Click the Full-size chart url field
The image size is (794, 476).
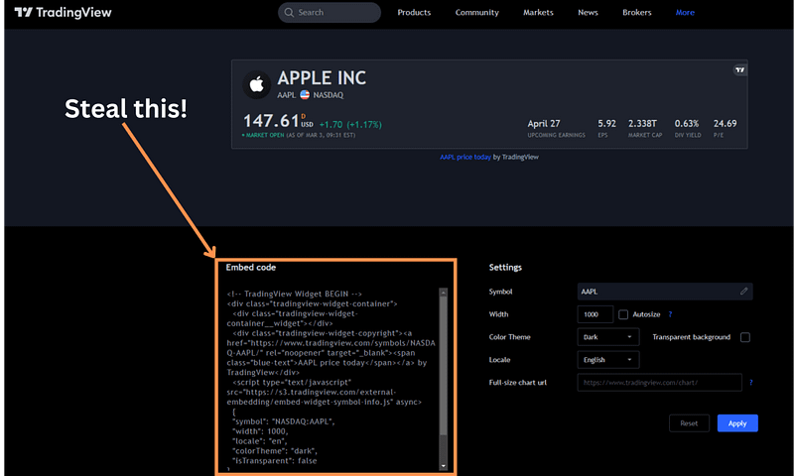pos(659,383)
